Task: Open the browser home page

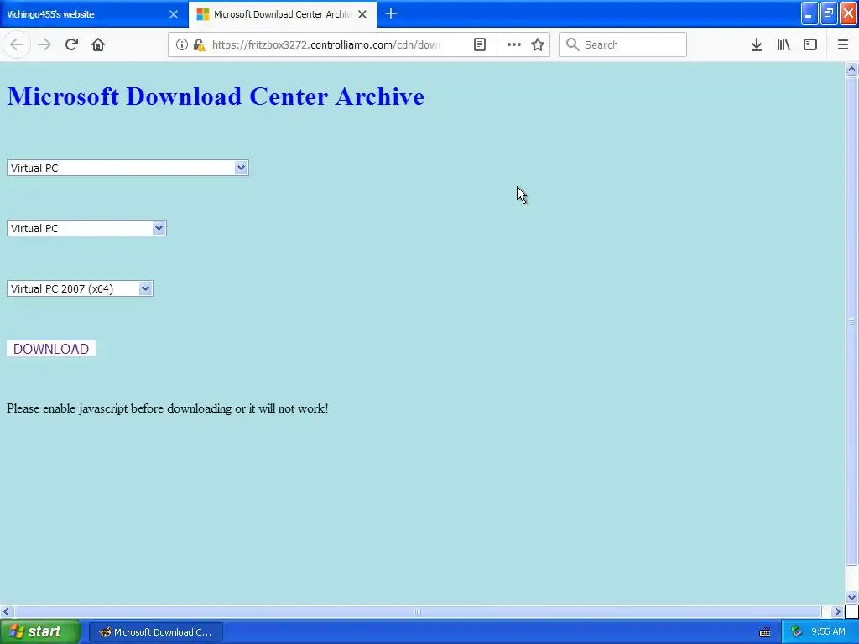Action: point(98,44)
